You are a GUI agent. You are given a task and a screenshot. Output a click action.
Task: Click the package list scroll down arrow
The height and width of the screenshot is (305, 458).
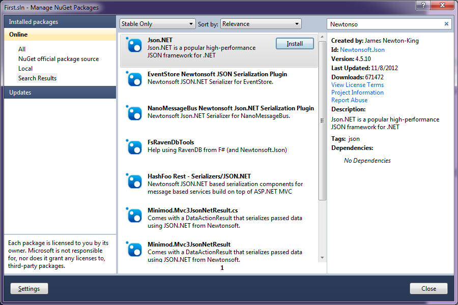[x=322, y=257]
